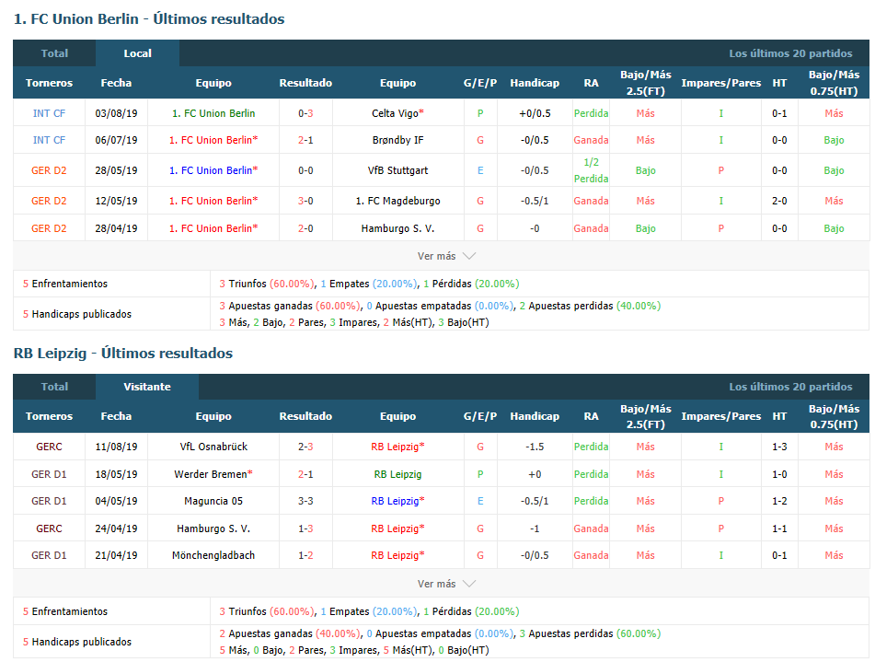The width and height of the screenshot is (875, 662).
Task: Click green RB Leipzig in Werder Bremen row
Action: pos(397,474)
